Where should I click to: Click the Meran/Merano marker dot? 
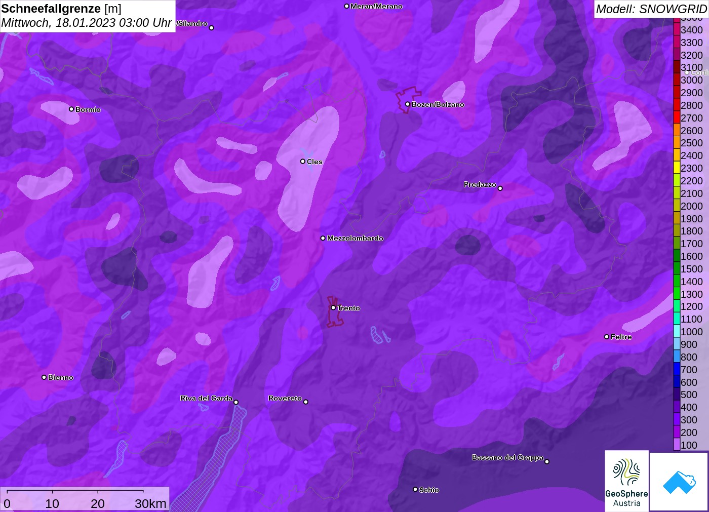pos(346,6)
